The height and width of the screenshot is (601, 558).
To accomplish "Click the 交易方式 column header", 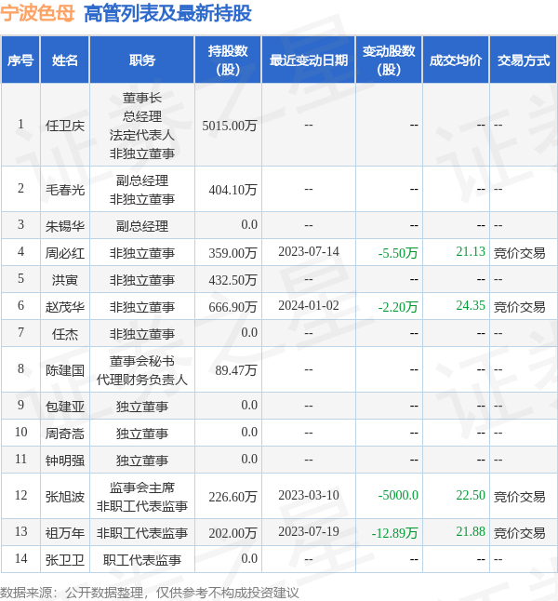I will point(524,60).
